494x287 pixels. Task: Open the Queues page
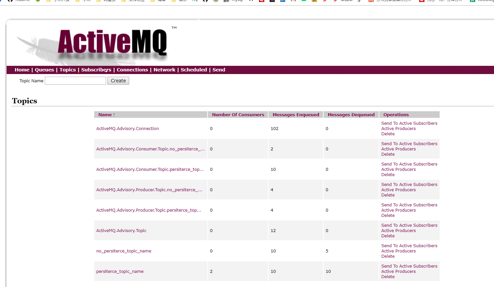[44, 70]
